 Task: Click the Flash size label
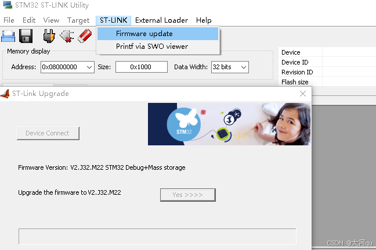tap(295, 82)
